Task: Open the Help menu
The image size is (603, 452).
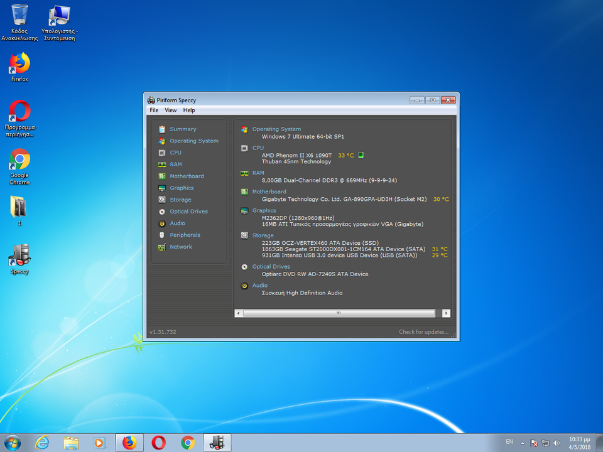Action: 189,110
